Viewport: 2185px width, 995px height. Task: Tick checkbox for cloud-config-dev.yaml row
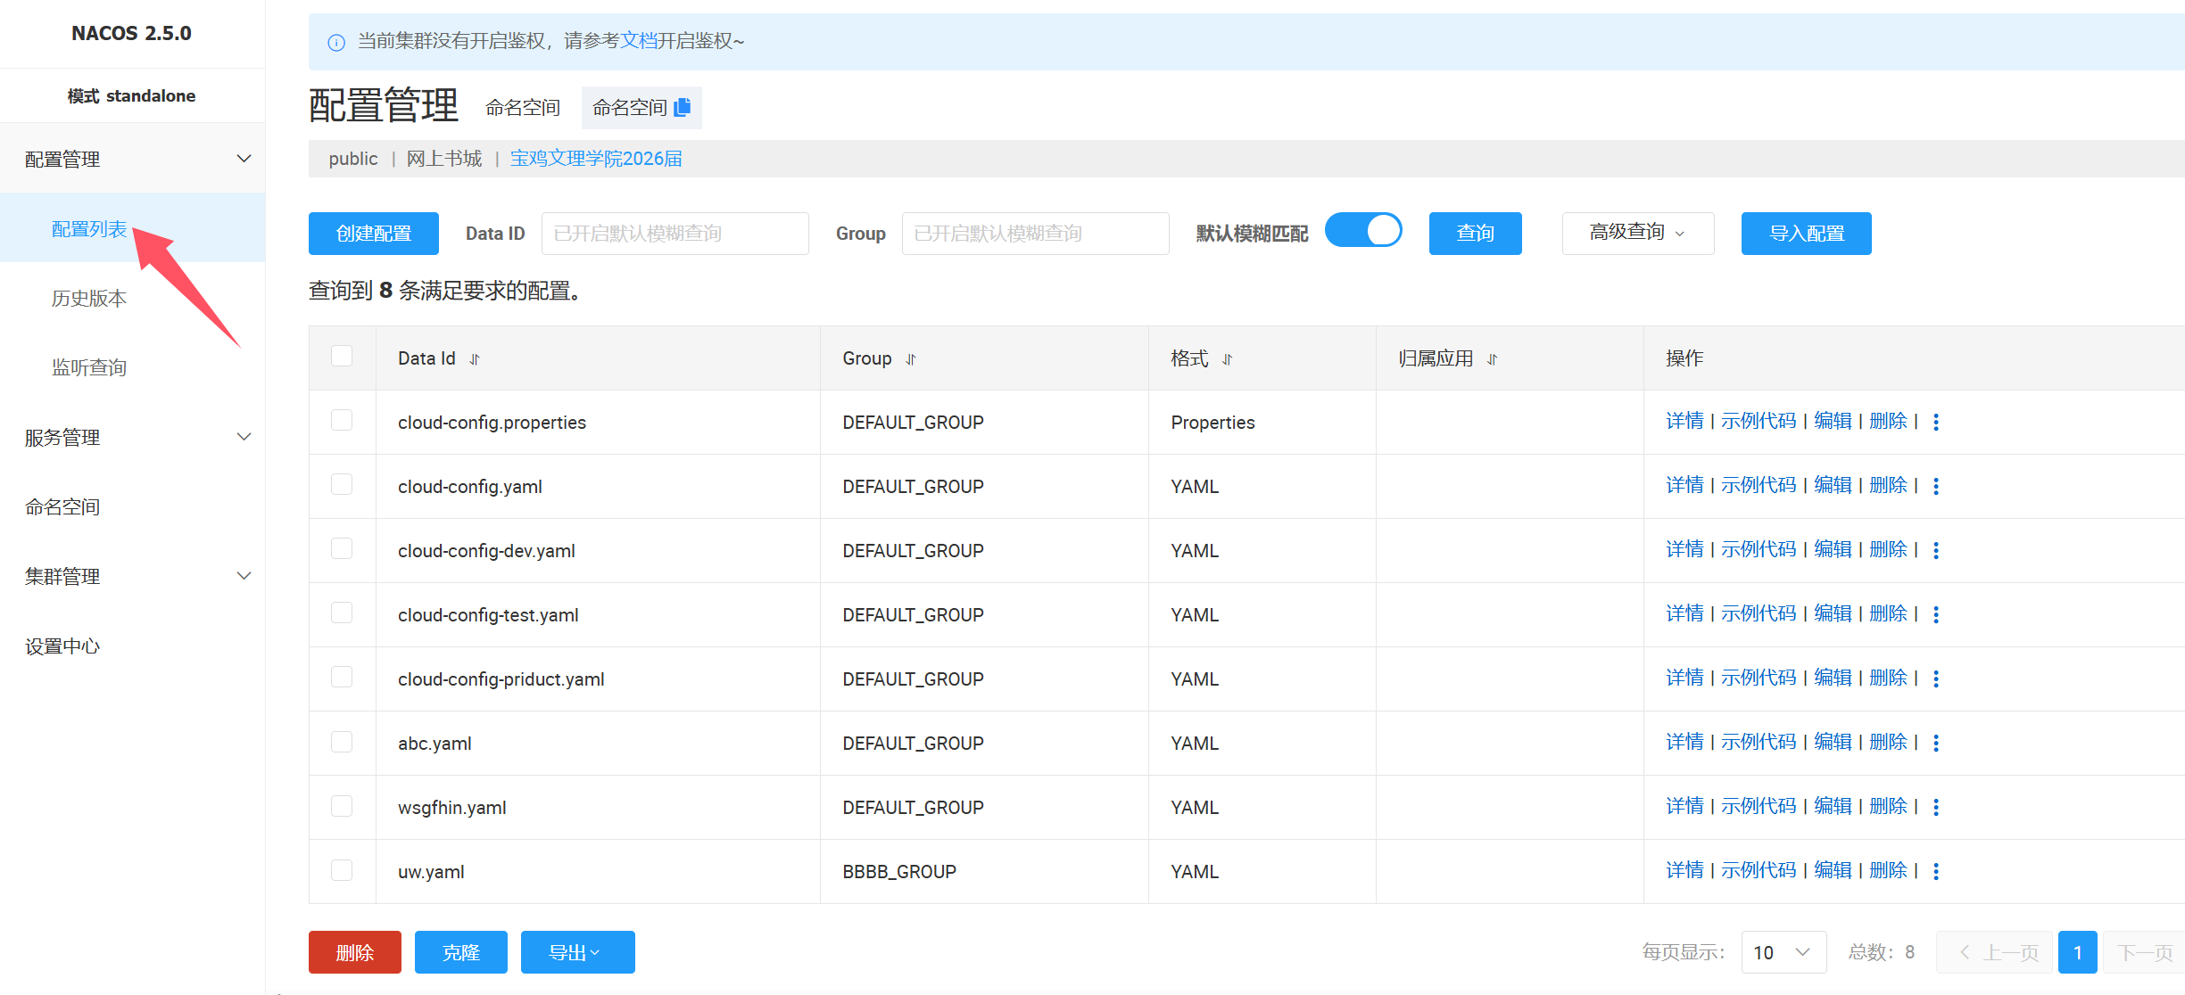(x=342, y=549)
